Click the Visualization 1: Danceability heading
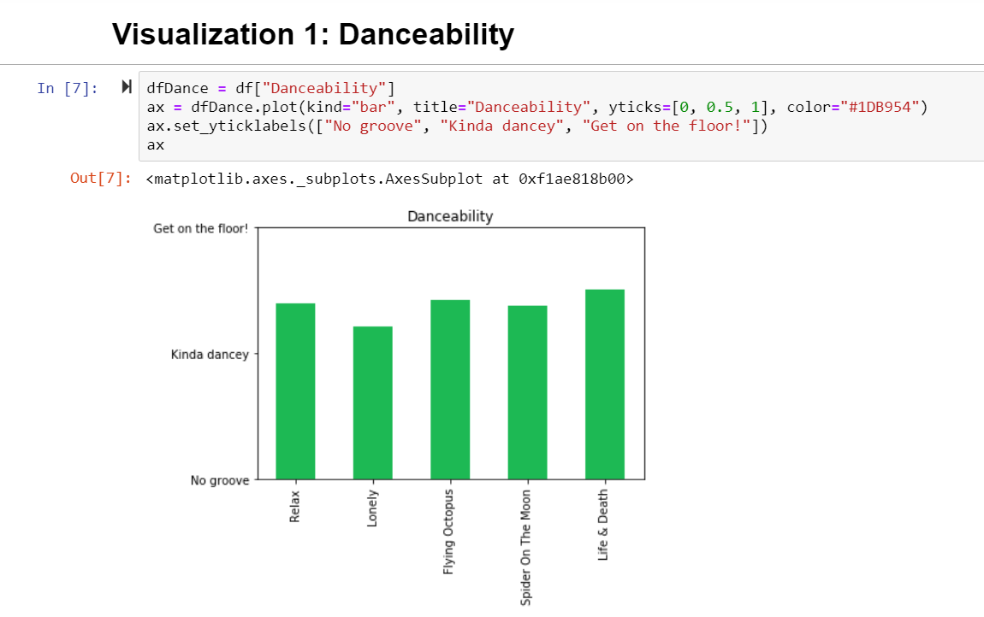 click(x=313, y=34)
